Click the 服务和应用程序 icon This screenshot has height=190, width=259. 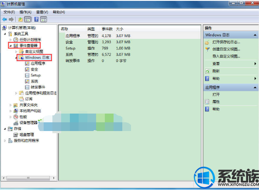coord(10,141)
